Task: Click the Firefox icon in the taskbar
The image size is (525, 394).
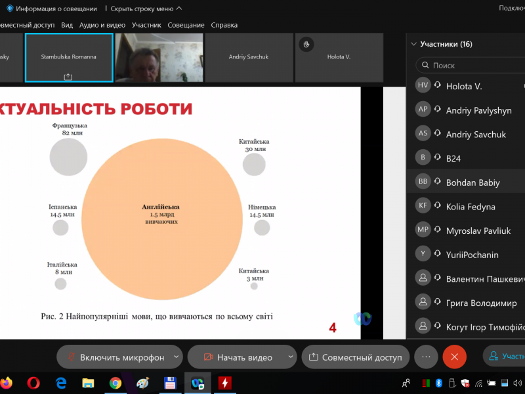Action: (x=6, y=383)
